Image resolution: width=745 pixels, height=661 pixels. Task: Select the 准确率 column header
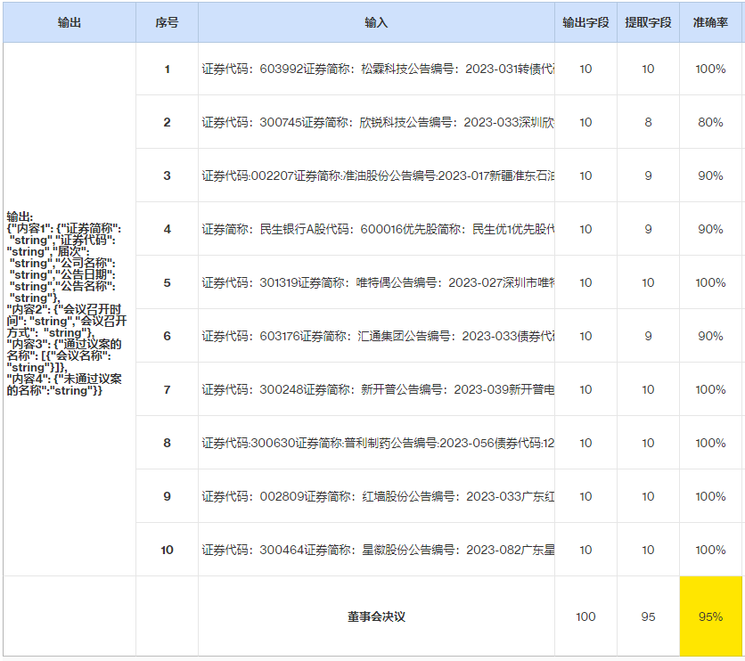[710, 22]
